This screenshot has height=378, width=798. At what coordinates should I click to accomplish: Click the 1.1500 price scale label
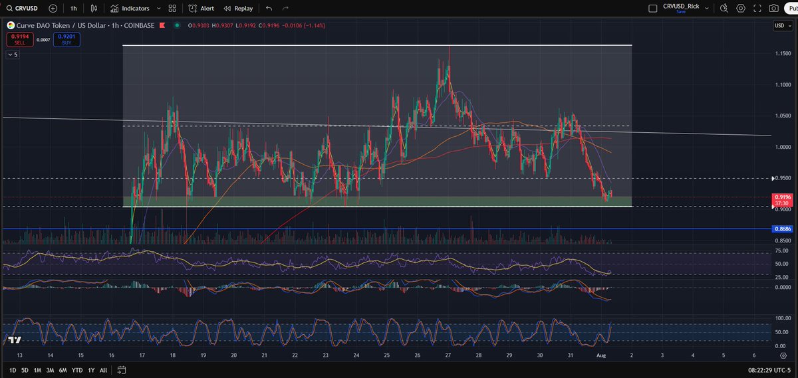click(x=781, y=53)
